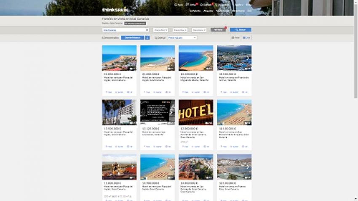The width and height of the screenshot is (358, 201).
Task: Open the San Miguel de Abona hotel title link
Action: (195, 79)
